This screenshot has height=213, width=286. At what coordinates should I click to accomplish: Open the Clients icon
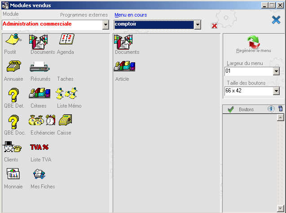(x=11, y=148)
